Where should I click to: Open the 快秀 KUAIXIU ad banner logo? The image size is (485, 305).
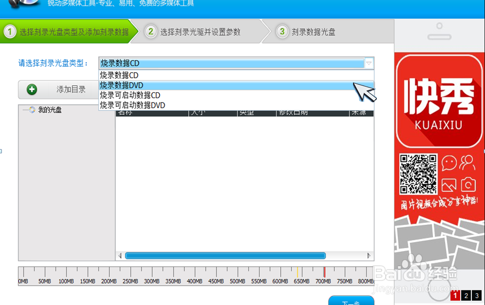pos(439,101)
